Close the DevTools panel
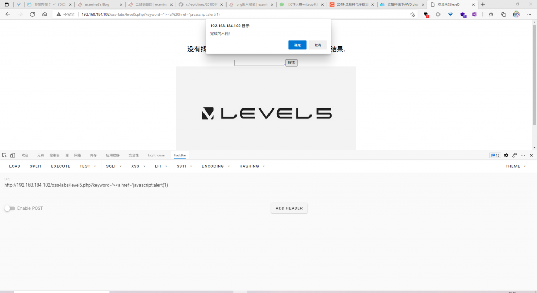Image resolution: width=537 pixels, height=293 pixels. (532, 155)
